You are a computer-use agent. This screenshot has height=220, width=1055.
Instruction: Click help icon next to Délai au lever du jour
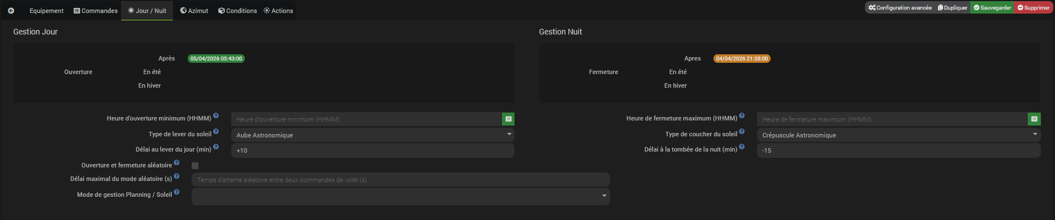216,147
